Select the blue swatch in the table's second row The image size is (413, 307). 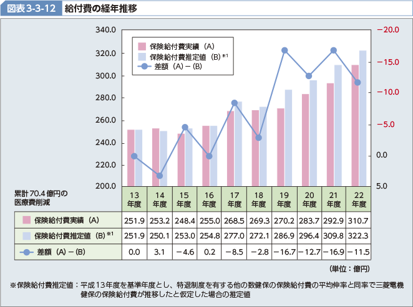tap(26, 236)
